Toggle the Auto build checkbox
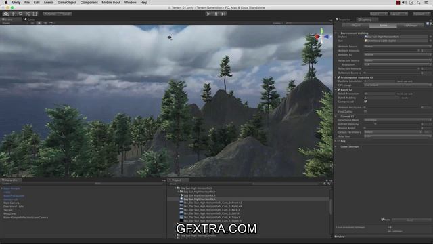Viewport: 433px width, 244px height. (382, 220)
